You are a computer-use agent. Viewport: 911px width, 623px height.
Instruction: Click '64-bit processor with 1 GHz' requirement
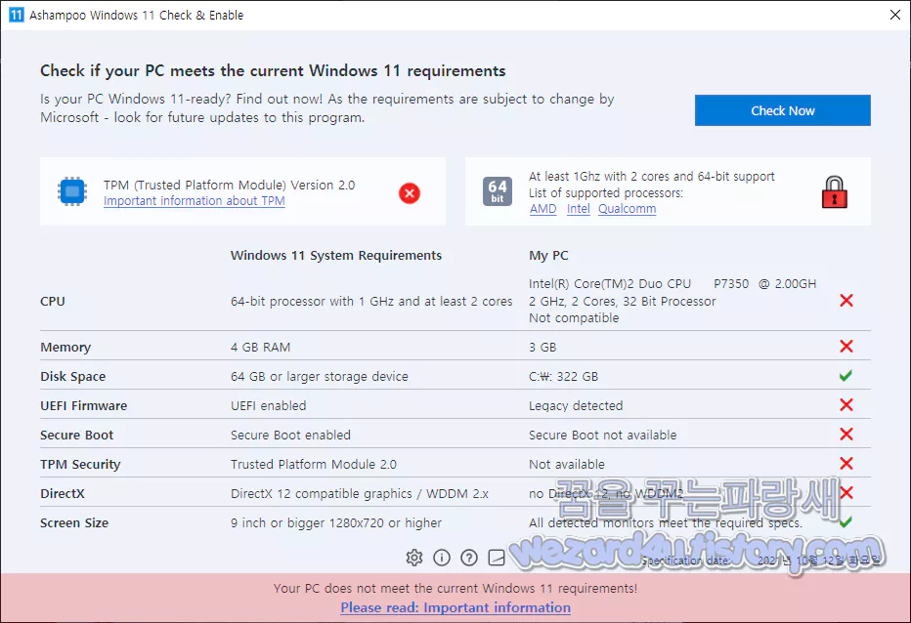(x=371, y=302)
